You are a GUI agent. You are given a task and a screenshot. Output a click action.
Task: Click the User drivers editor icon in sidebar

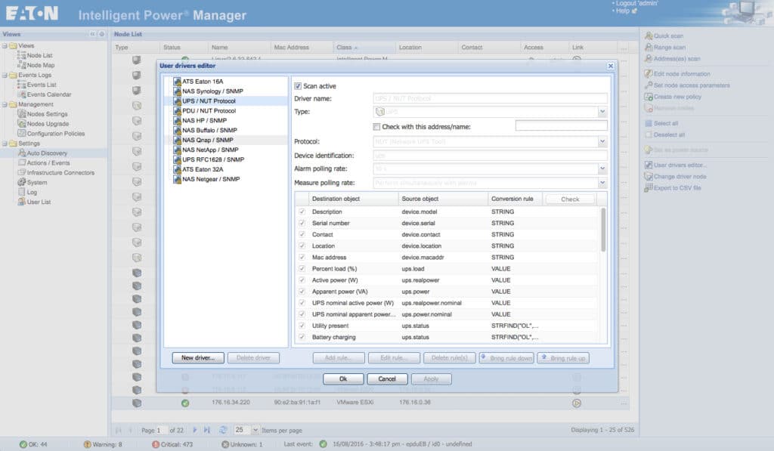pyautogui.click(x=649, y=165)
